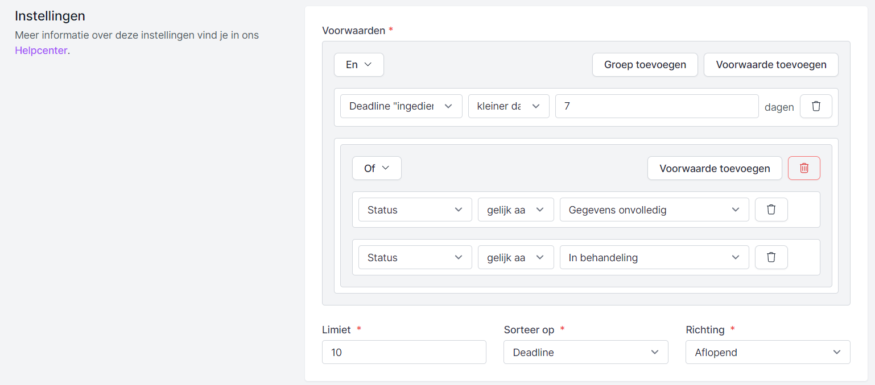Change Richting from Aflopend dropdown
This screenshot has height=385, width=875.
pyautogui.click(x=767, y=352)
